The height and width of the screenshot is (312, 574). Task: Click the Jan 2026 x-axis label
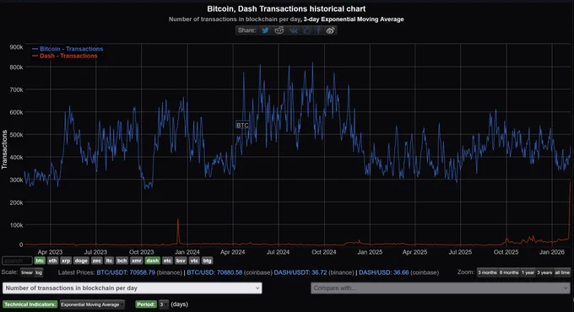click(x=552, y=252)
